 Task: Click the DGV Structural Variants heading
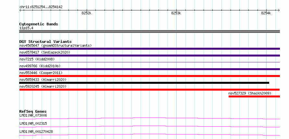(45, 42)
